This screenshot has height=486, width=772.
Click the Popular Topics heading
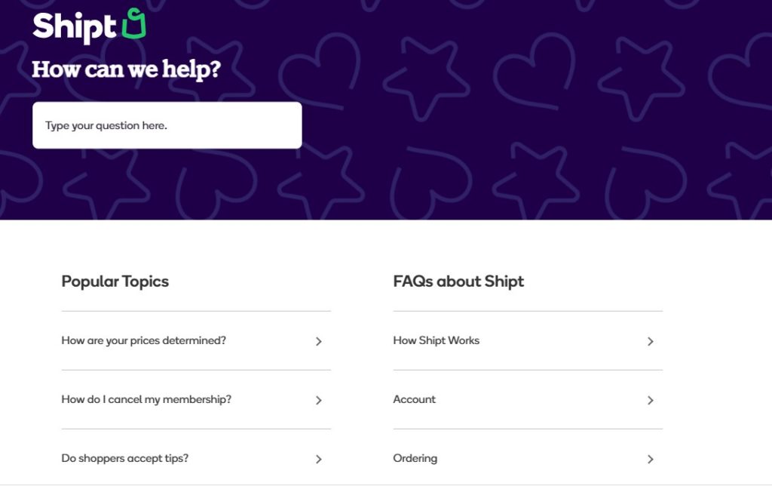pos(115,281)
